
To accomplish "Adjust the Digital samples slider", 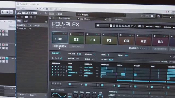I will 108,71.
